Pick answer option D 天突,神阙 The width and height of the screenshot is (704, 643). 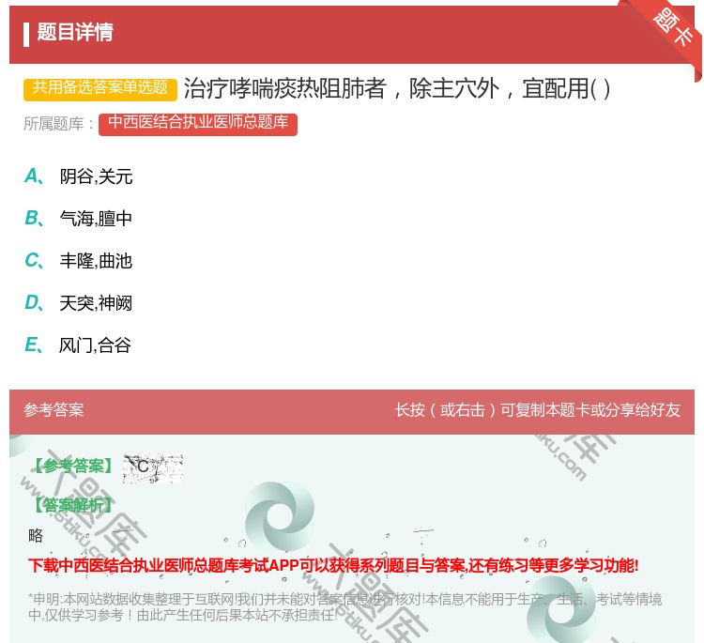(78, 302)
